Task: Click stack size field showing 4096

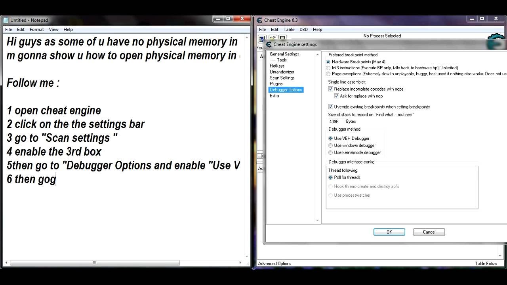Action: click(x=336, y=122)
